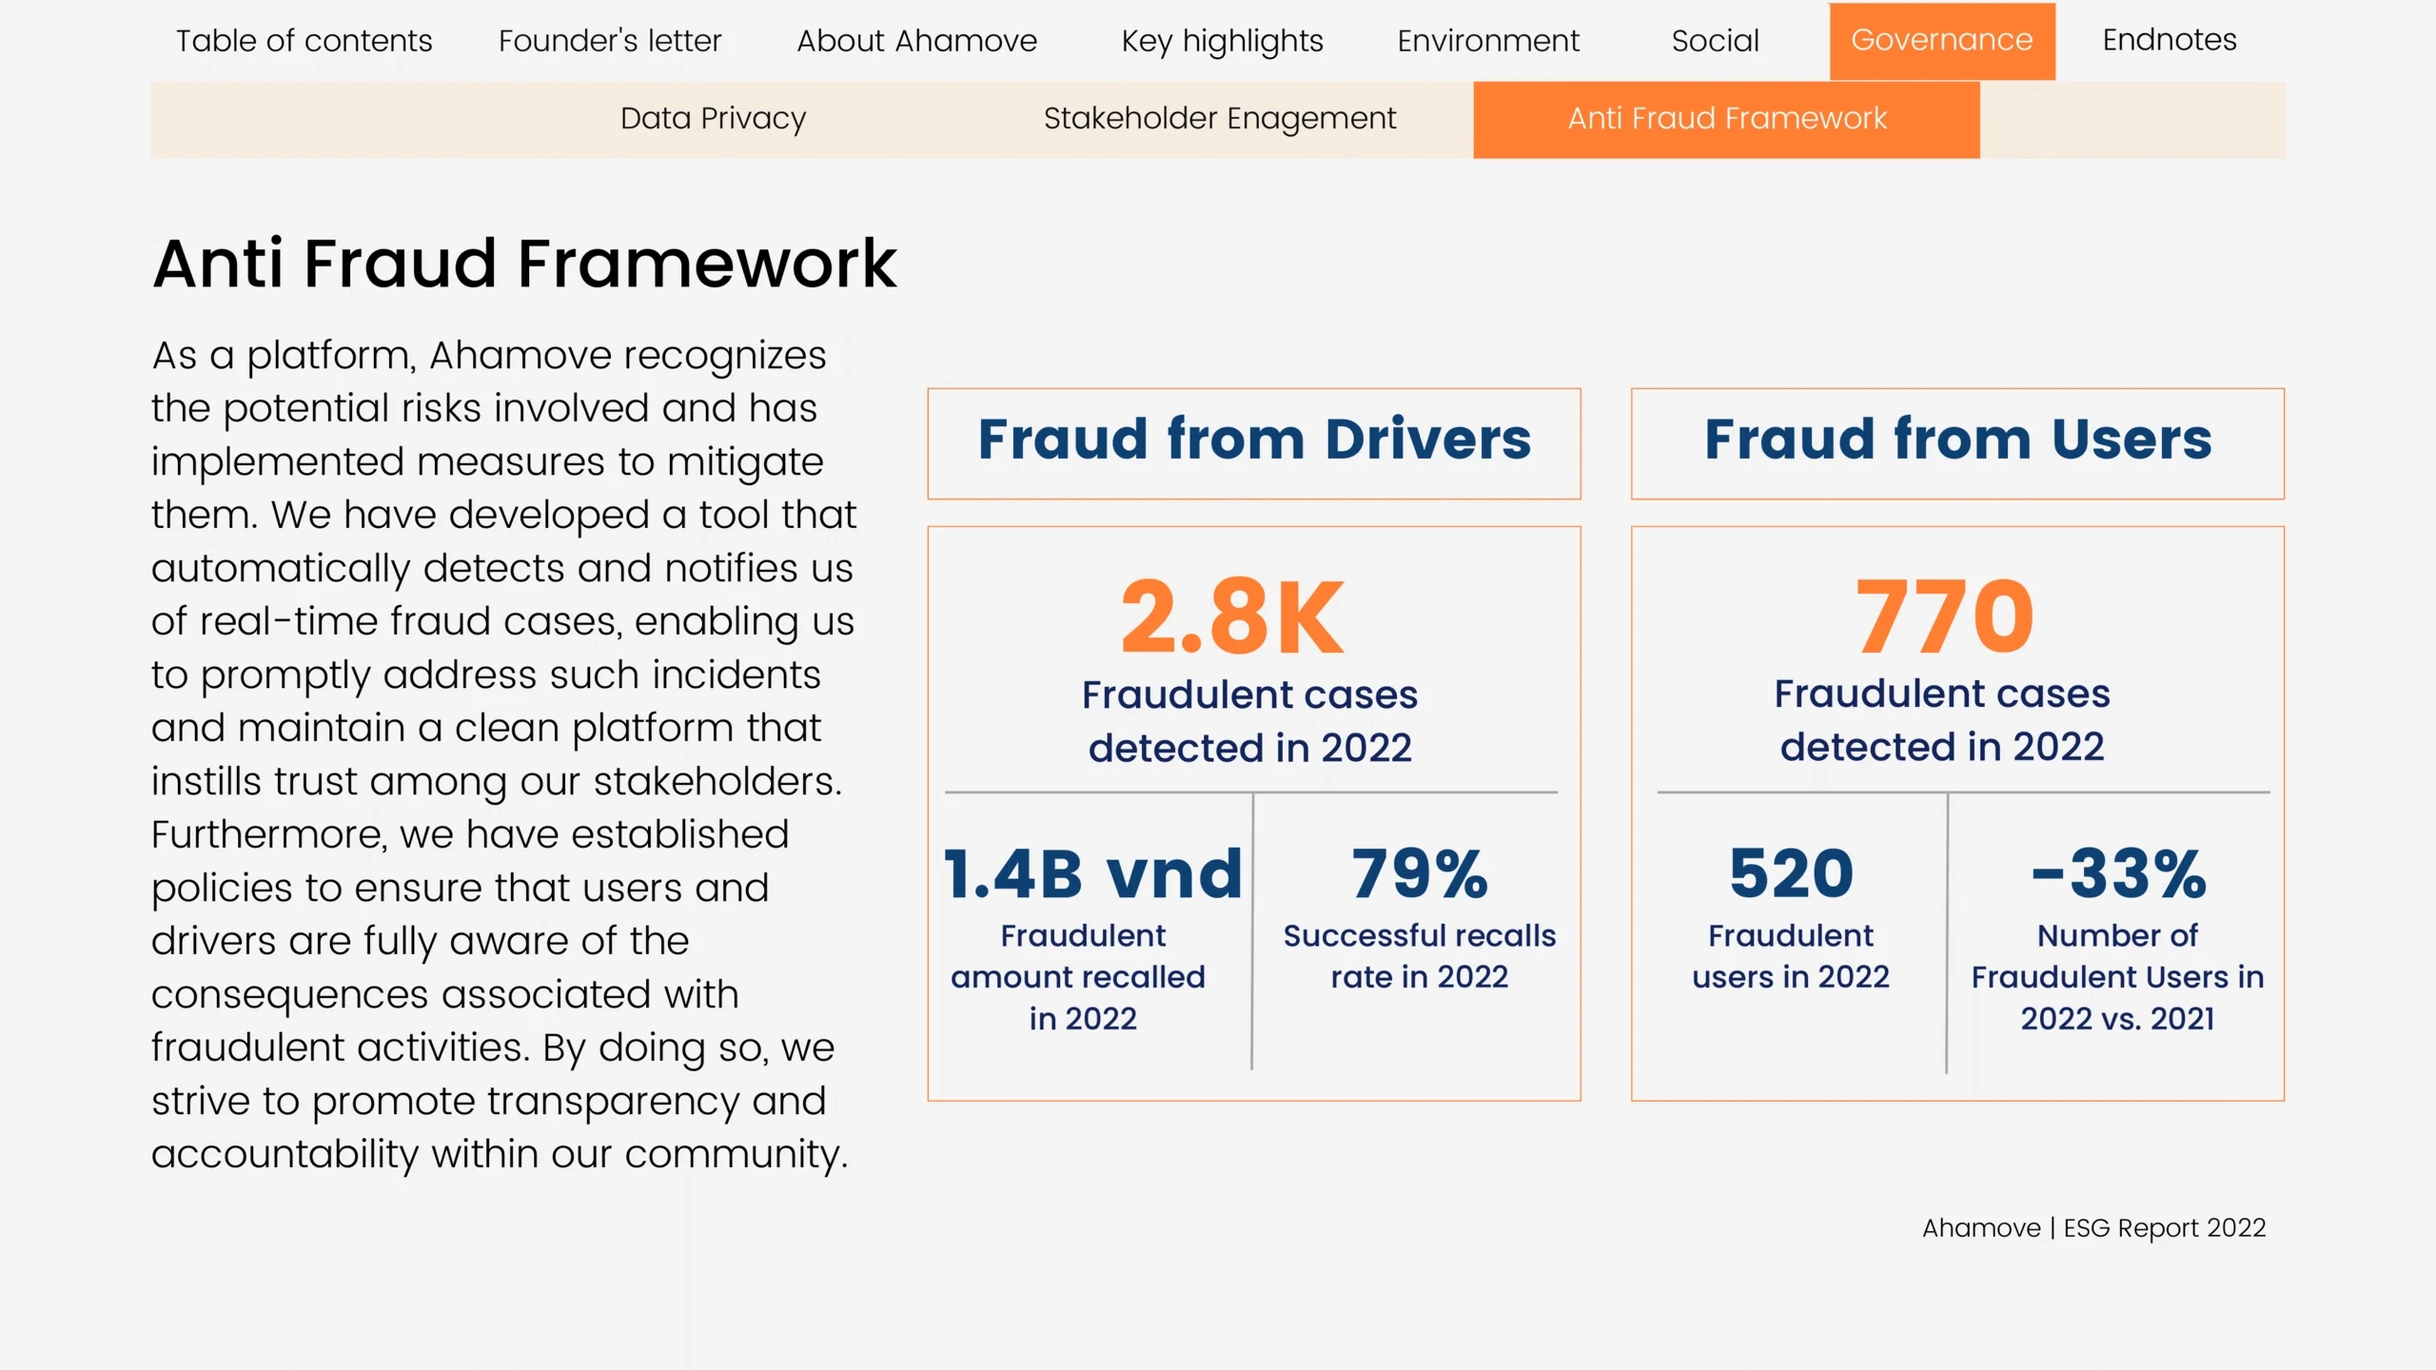Navigate to the Social tab
Viewport: 2436px width, 1370px height.
tap(1715, 41)
